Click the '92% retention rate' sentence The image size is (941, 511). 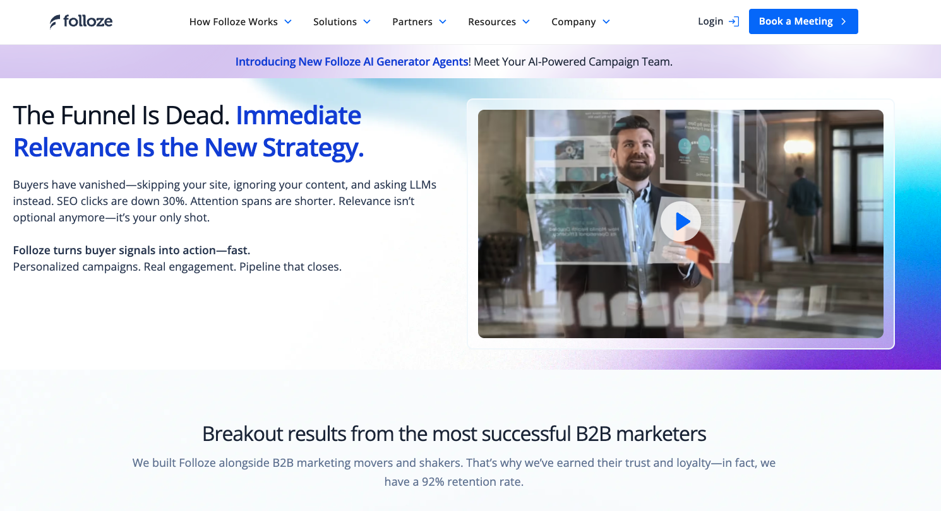tap(454, 473)
